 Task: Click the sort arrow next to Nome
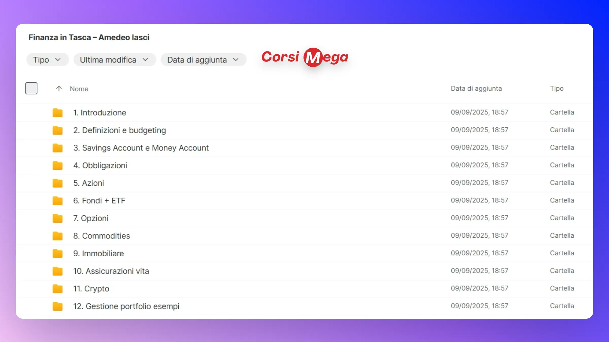point(59,89)
